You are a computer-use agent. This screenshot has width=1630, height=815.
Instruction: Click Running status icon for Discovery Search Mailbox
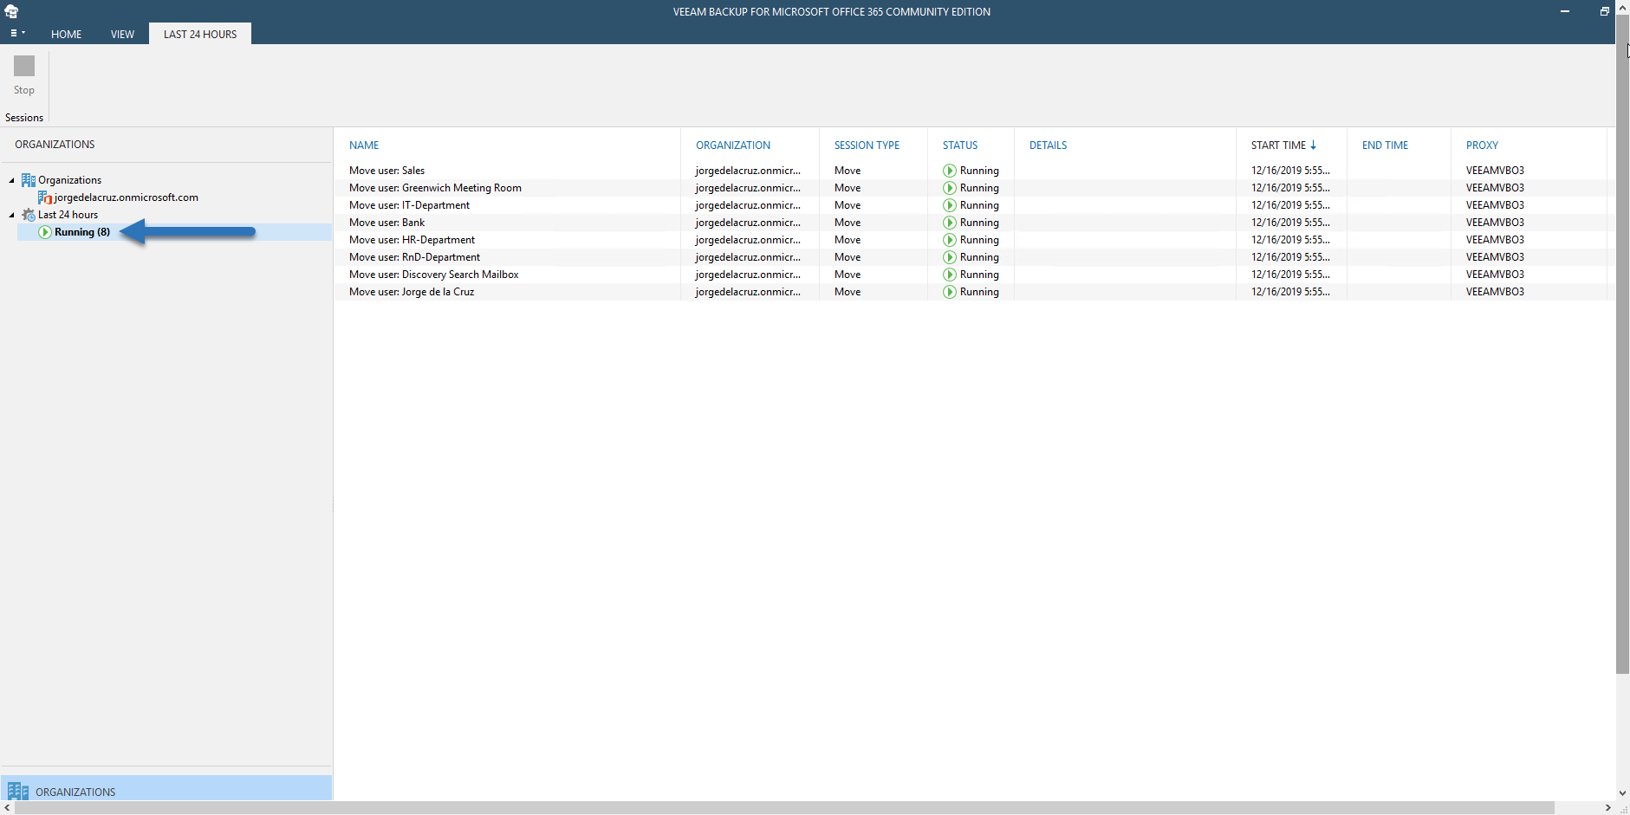coord(950,275)
